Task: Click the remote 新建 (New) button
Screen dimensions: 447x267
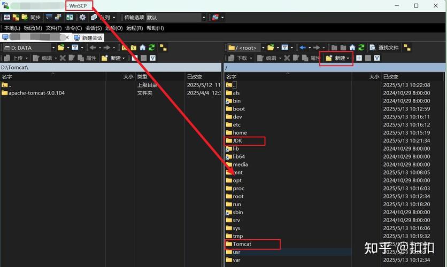Action: point(336,58)
